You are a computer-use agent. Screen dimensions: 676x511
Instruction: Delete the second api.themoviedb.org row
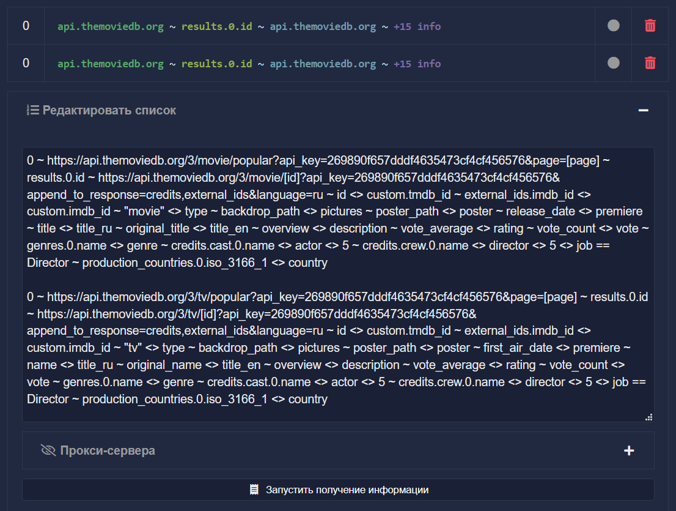pos(650,63)
